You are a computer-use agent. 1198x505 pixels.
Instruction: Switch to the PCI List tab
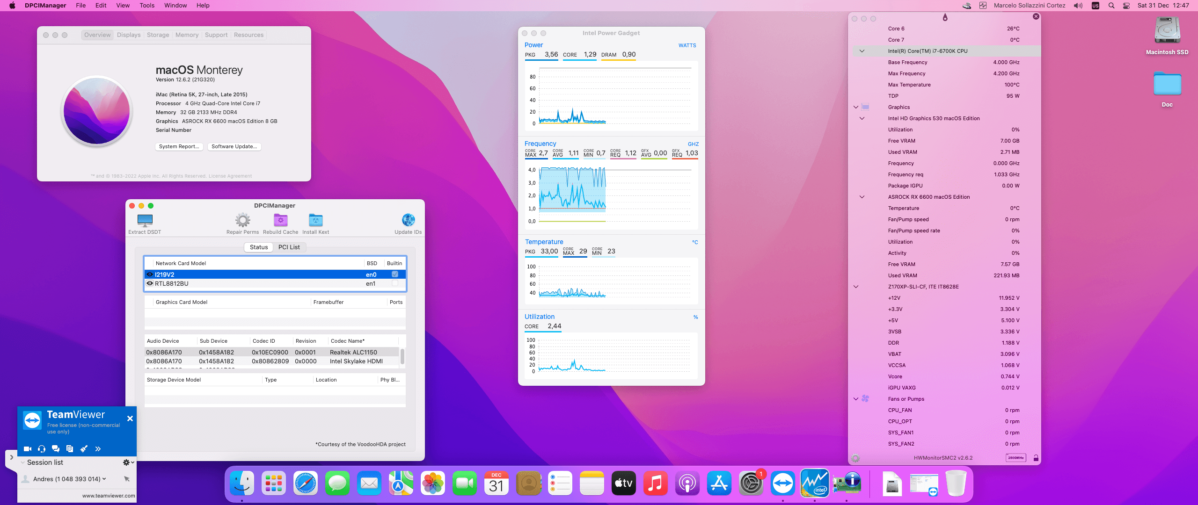[x=289, y=247]
